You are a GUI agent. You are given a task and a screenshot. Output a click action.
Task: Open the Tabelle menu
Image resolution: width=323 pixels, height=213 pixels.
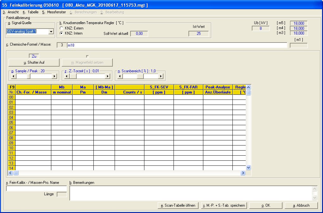tap(31, 12)
